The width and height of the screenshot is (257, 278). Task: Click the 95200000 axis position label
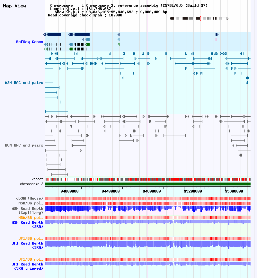pyautogui.click(x=193, y=191)
